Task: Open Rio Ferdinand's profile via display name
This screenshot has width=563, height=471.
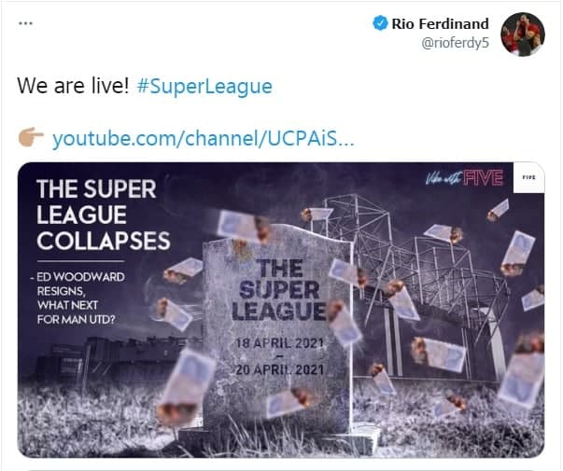Action: click(x=440, y=24)
